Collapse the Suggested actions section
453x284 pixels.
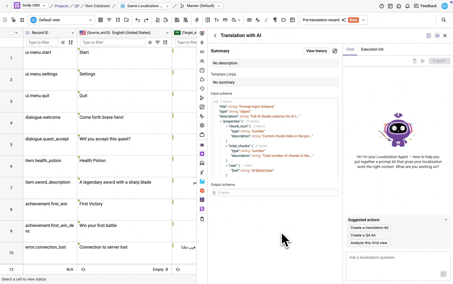click(x=446, y=220)
